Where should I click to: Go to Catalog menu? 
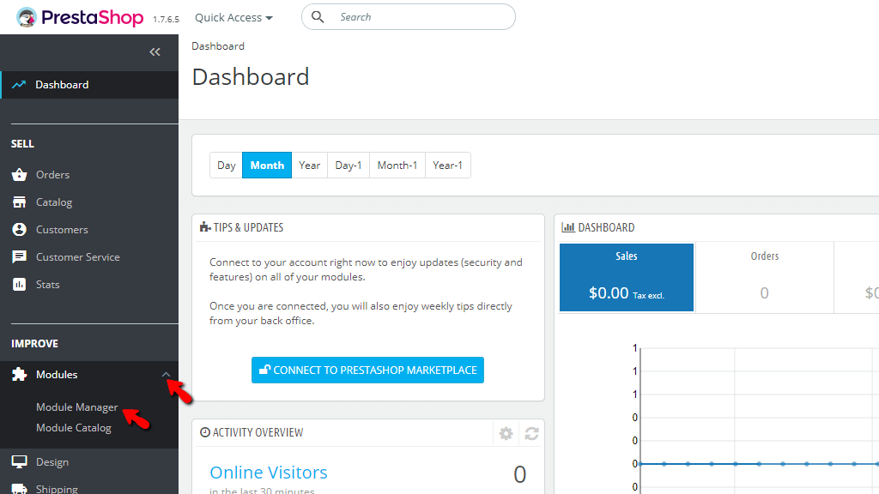click(54, 202)
